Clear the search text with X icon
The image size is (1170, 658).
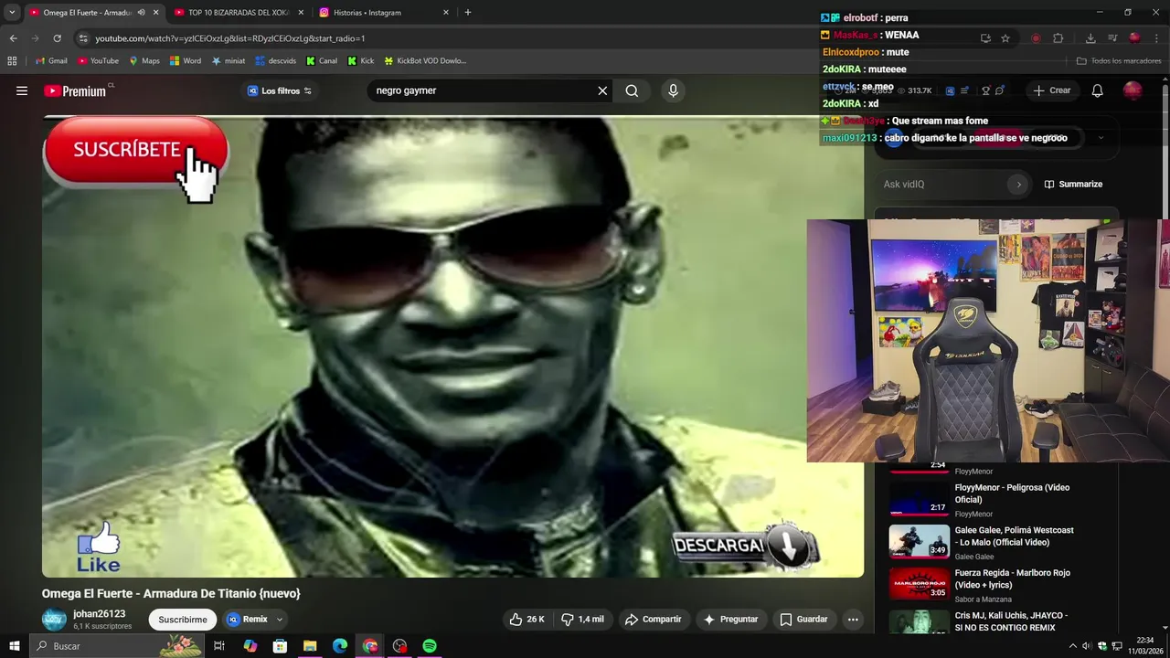tap(602, 90)
